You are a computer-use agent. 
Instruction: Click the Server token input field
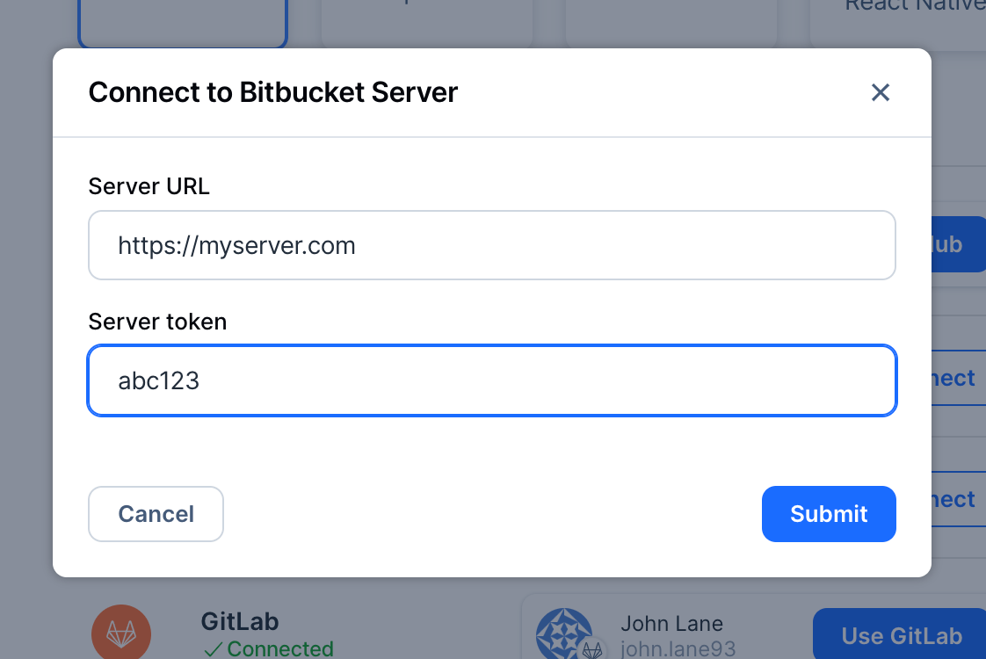[492, 380]
